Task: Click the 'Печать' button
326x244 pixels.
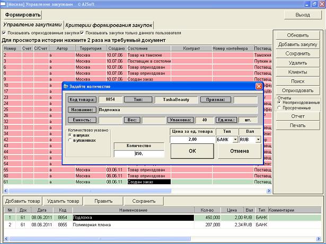Action: pyautogui.click(x=298, y=125)
